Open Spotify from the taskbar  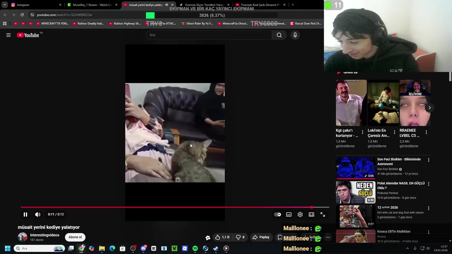point(195,248)
